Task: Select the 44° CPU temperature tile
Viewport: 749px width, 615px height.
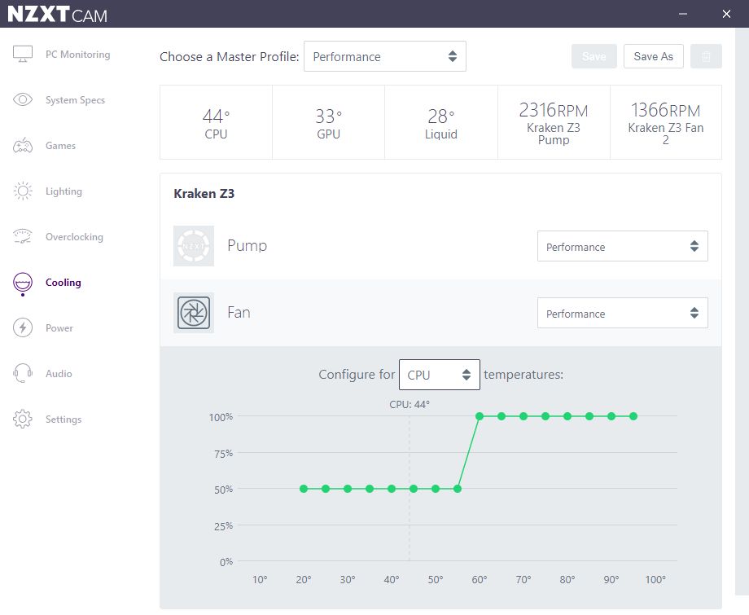Action: click(x=216, y=122)
